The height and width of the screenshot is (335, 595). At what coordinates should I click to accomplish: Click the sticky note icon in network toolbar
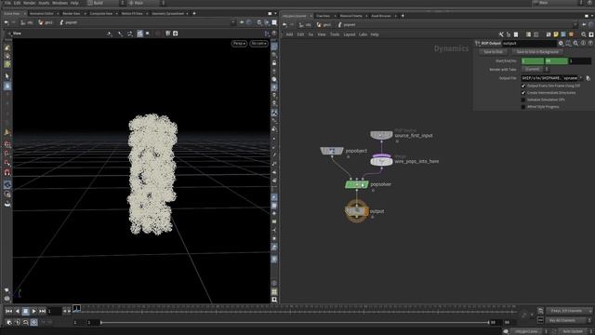(x=556, y=34)
